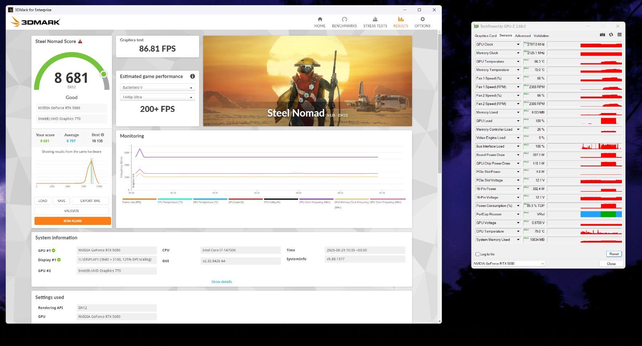Click the 3DMark title bar app icon
The width and height of the screenshot is (642, 346).
click(10, 10)
